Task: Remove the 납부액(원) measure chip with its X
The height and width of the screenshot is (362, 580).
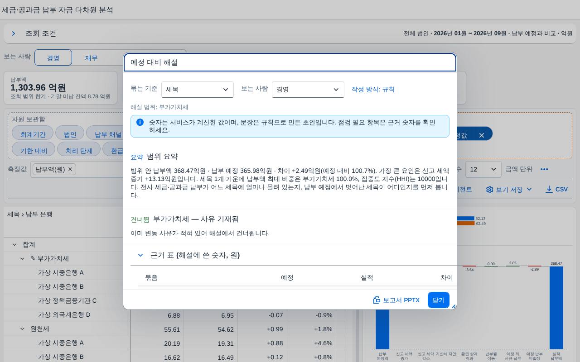Action: click(70, 169)
